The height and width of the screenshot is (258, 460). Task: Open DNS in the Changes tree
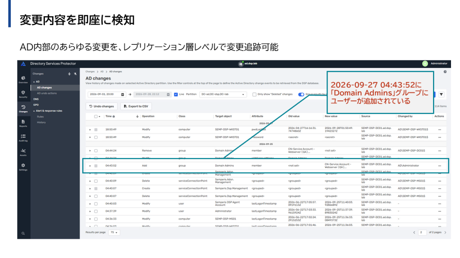[x=36, y=99]
